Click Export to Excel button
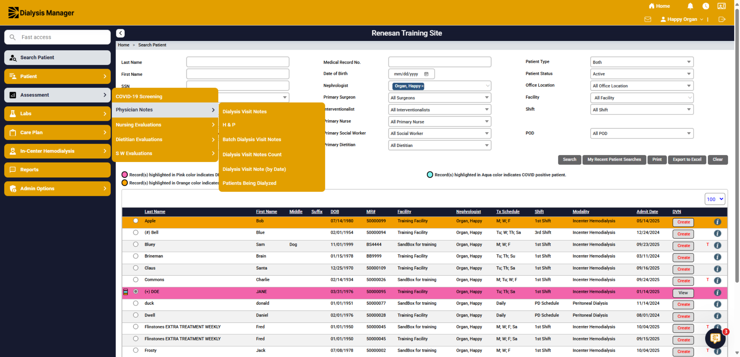The width and height of the screenshot is (740, 357). [x=687, y=160]
